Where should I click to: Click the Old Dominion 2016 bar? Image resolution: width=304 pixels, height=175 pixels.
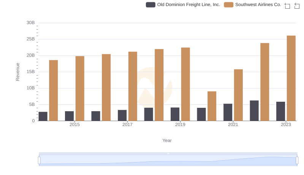pyautogui.click(x=96, y=116)
